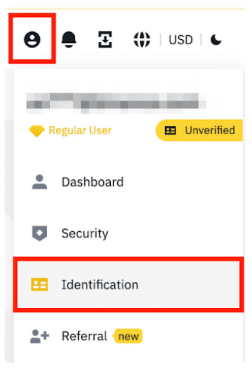Open the user profile icon menu
Screen dimensions: 252x373
click(x=32, y=39)
